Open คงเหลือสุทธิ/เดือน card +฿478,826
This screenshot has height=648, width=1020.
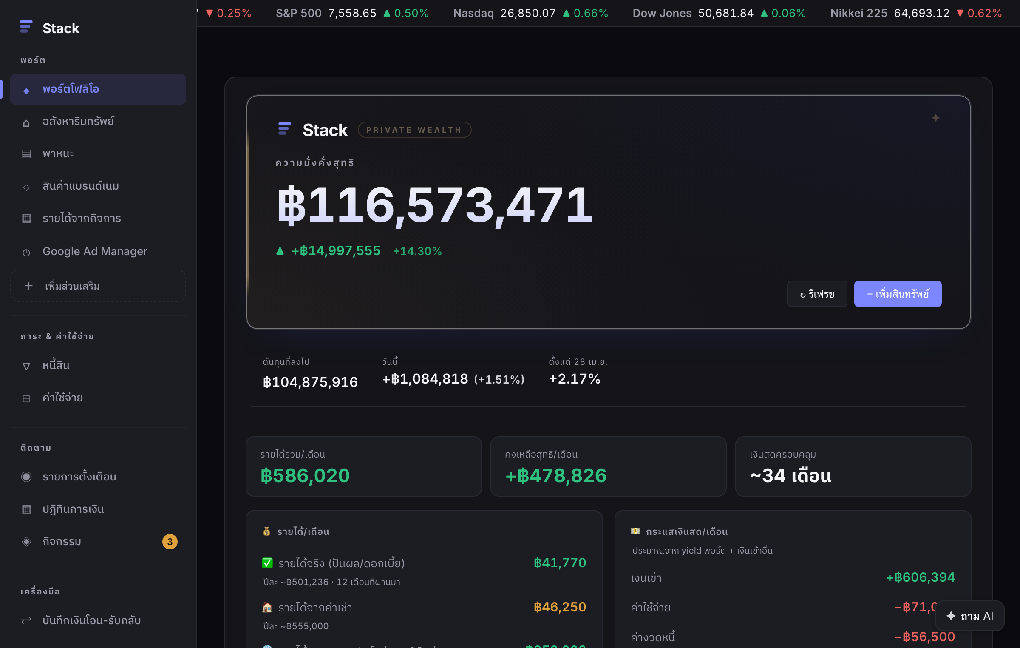click(608, 466)
